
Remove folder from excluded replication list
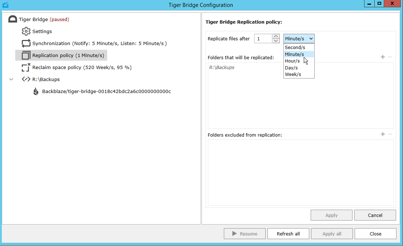coord(390,134)
